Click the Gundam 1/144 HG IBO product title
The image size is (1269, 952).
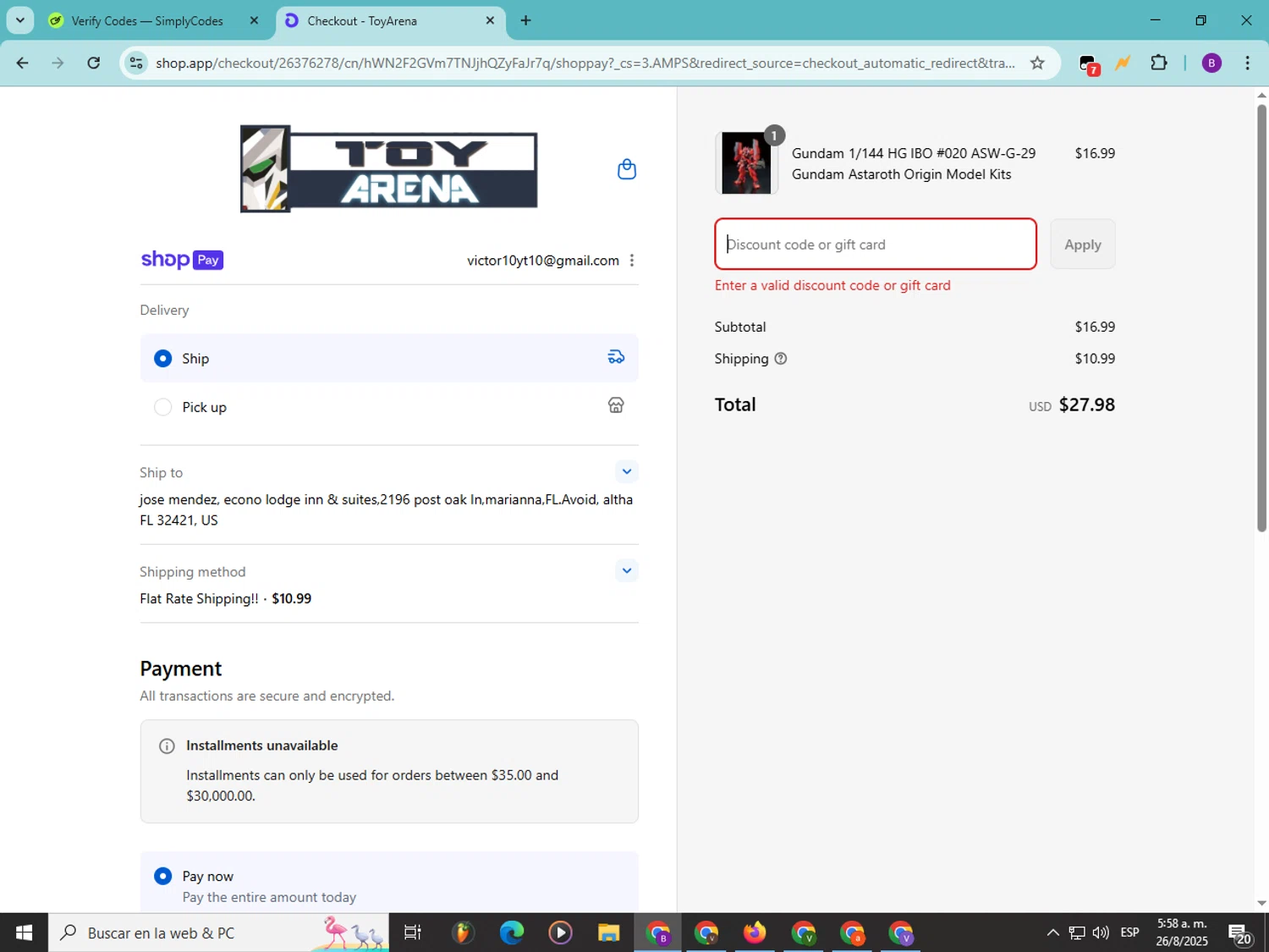pyautogui.click(x=914, y=163)
